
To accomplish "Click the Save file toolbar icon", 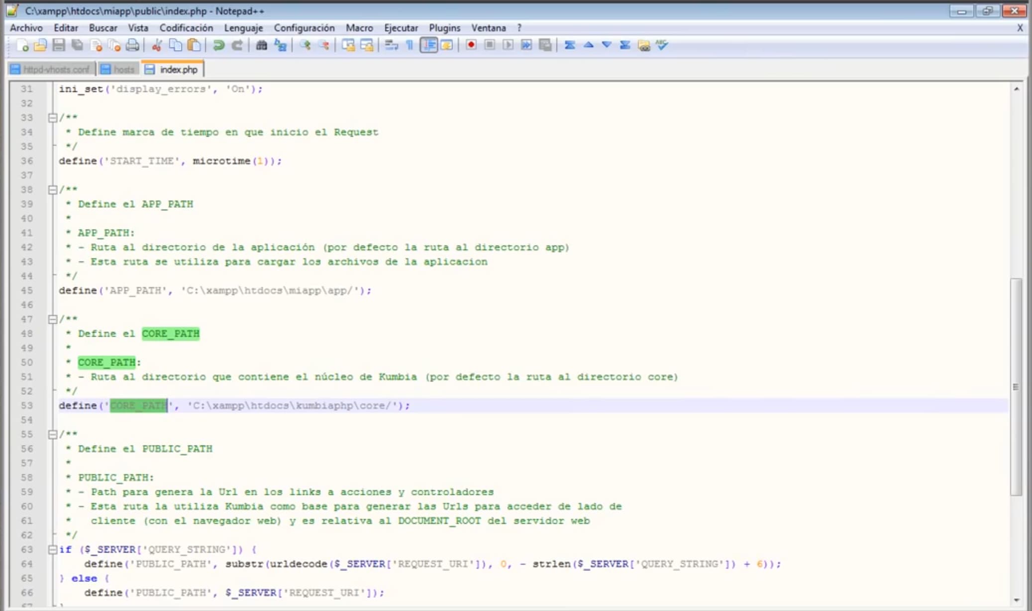I will (59, 46).
